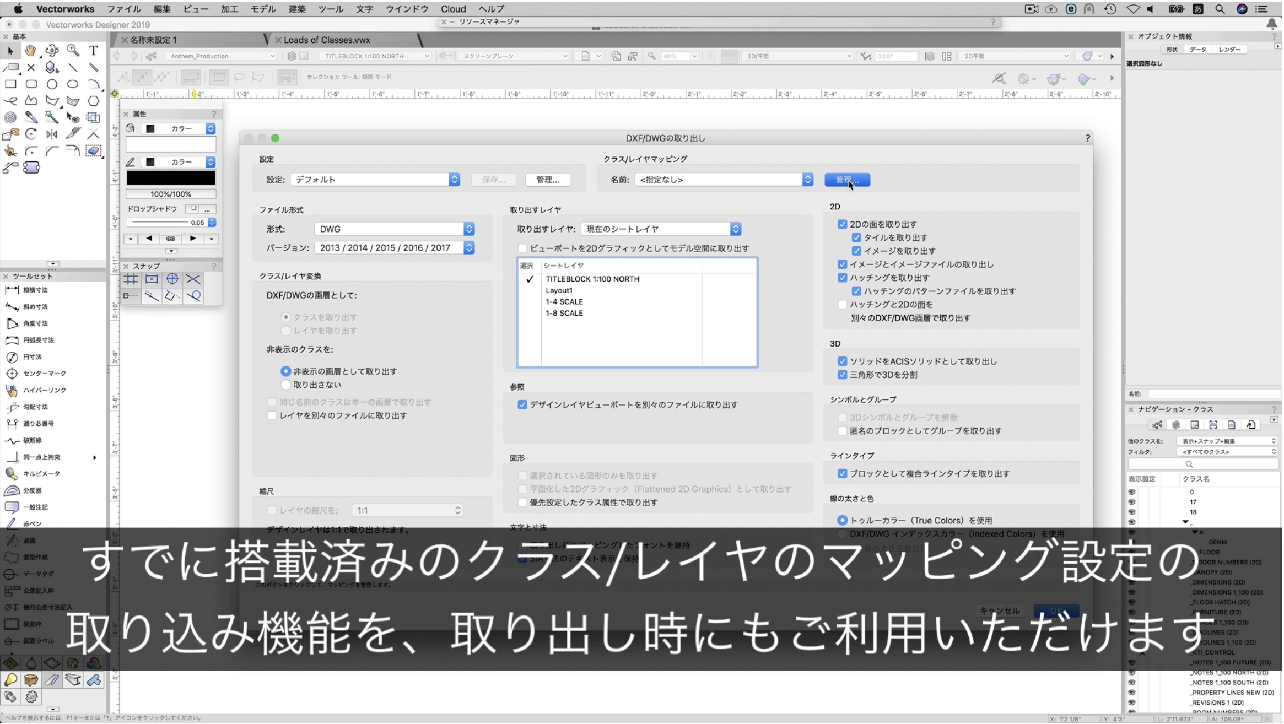Open fill style カラー dropdown in Attributes

click(x=179, y=129)
